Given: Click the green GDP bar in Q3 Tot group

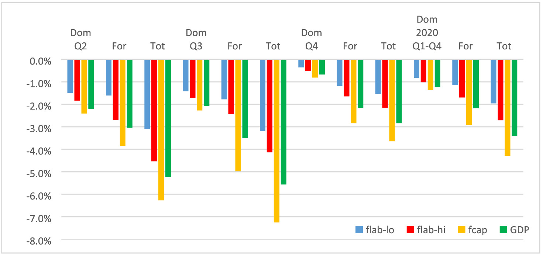Looking at the screenshot, I should pos(283,122).
